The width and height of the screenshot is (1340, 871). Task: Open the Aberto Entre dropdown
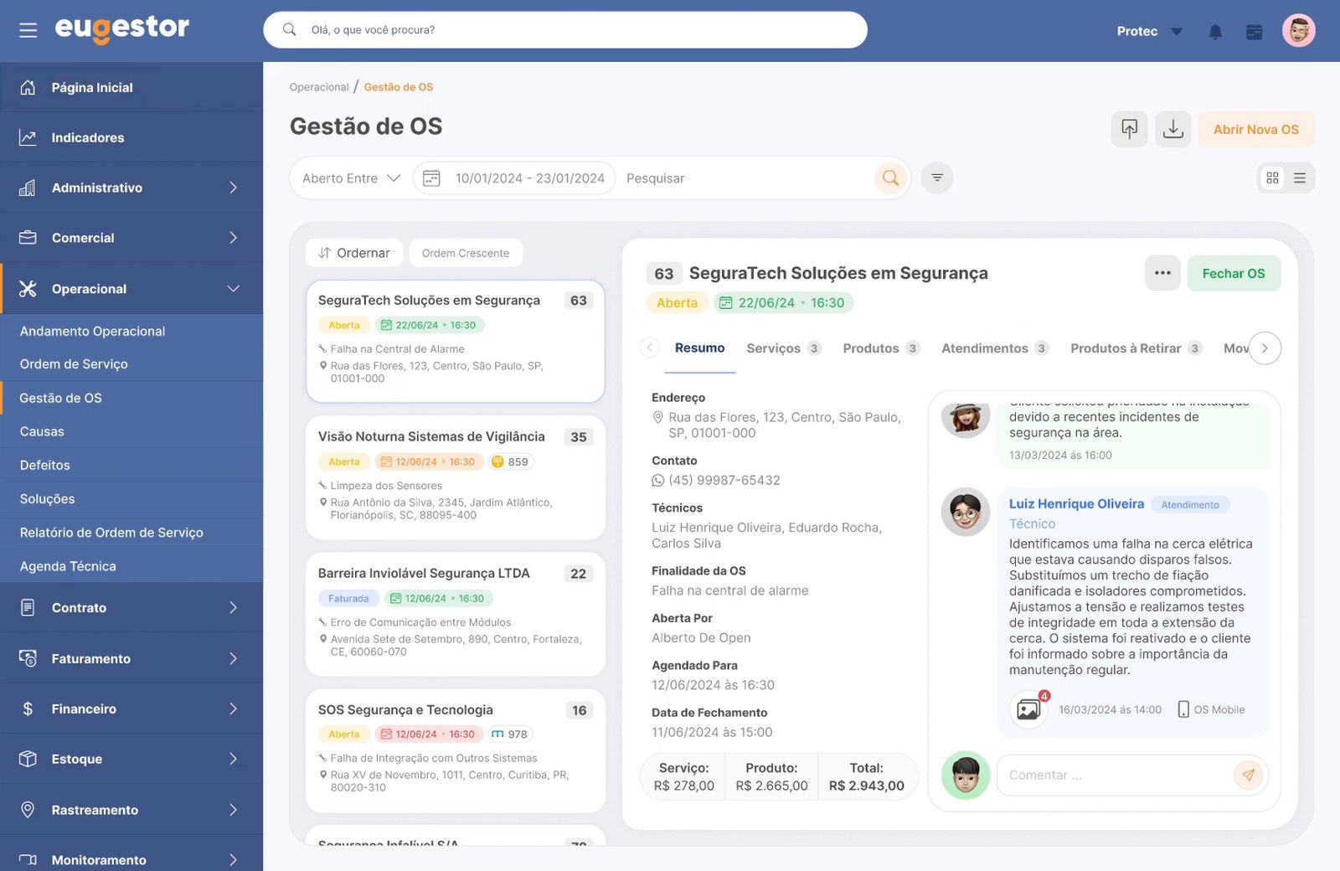[x=351, y=178]
